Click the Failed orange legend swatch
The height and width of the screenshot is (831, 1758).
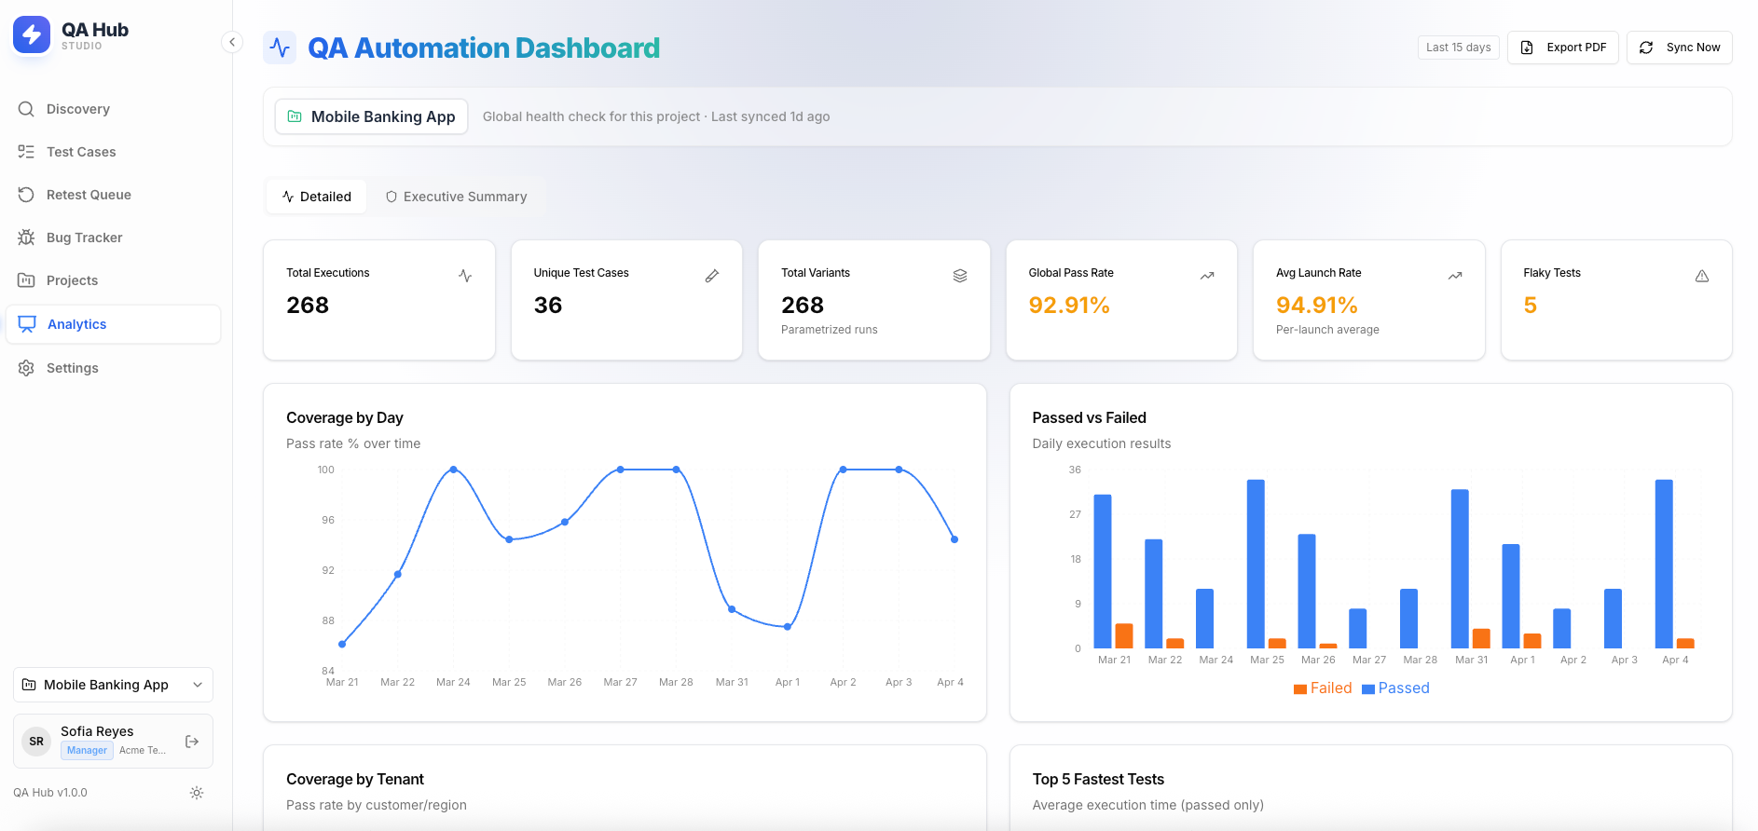(1299, 689)
